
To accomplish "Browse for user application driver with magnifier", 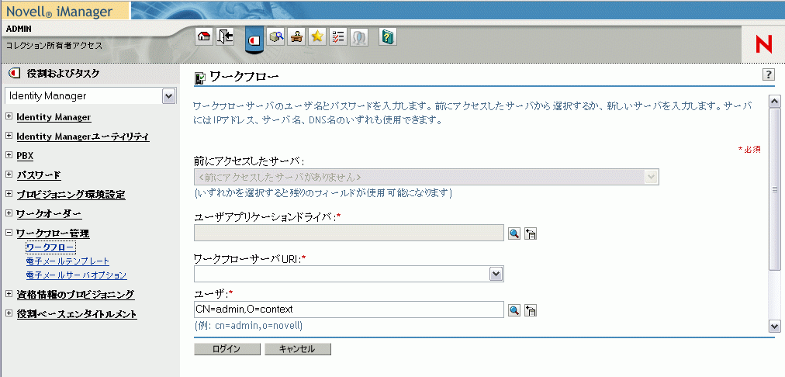I will click(514, 233).
